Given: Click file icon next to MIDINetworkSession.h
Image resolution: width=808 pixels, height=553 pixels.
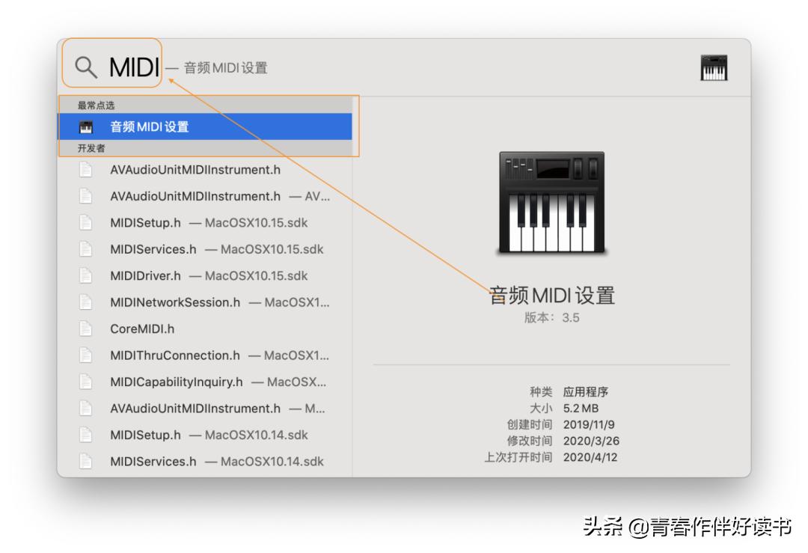Looking at the screenshot, I should point(85,302).
